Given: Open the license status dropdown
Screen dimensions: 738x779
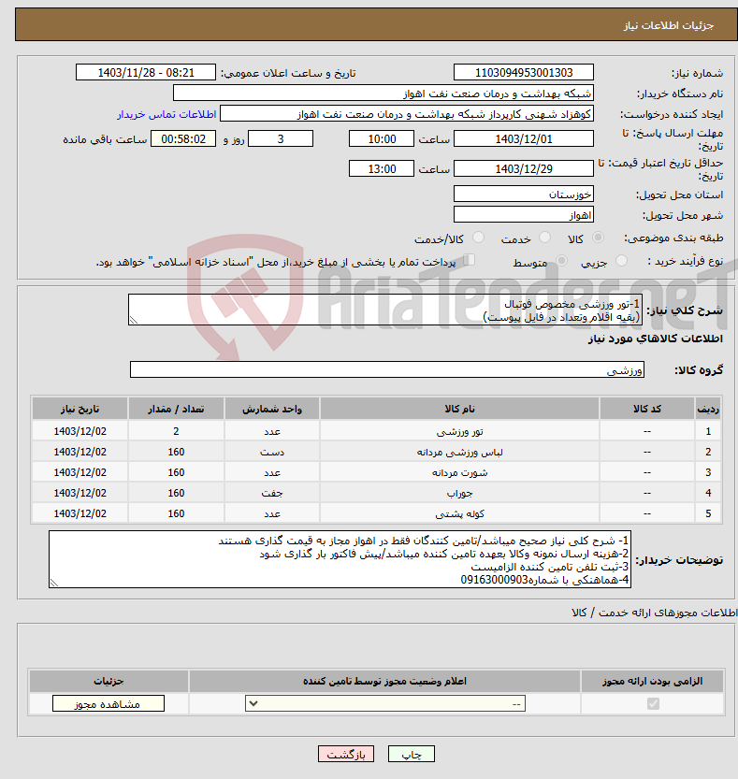Looking at the screenshot, I should pyautogui.click(x=385, y=703).
